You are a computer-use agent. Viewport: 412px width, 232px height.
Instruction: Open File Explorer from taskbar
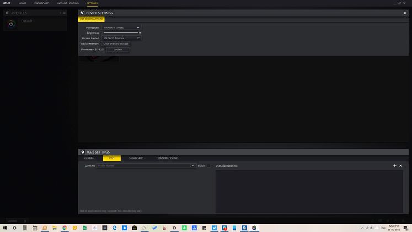pos(55,228)
